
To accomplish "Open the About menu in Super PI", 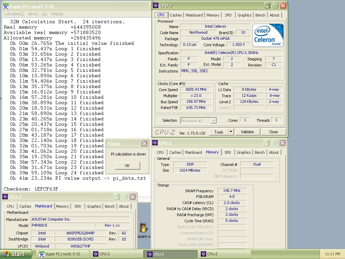I will [x=37, y=14].
